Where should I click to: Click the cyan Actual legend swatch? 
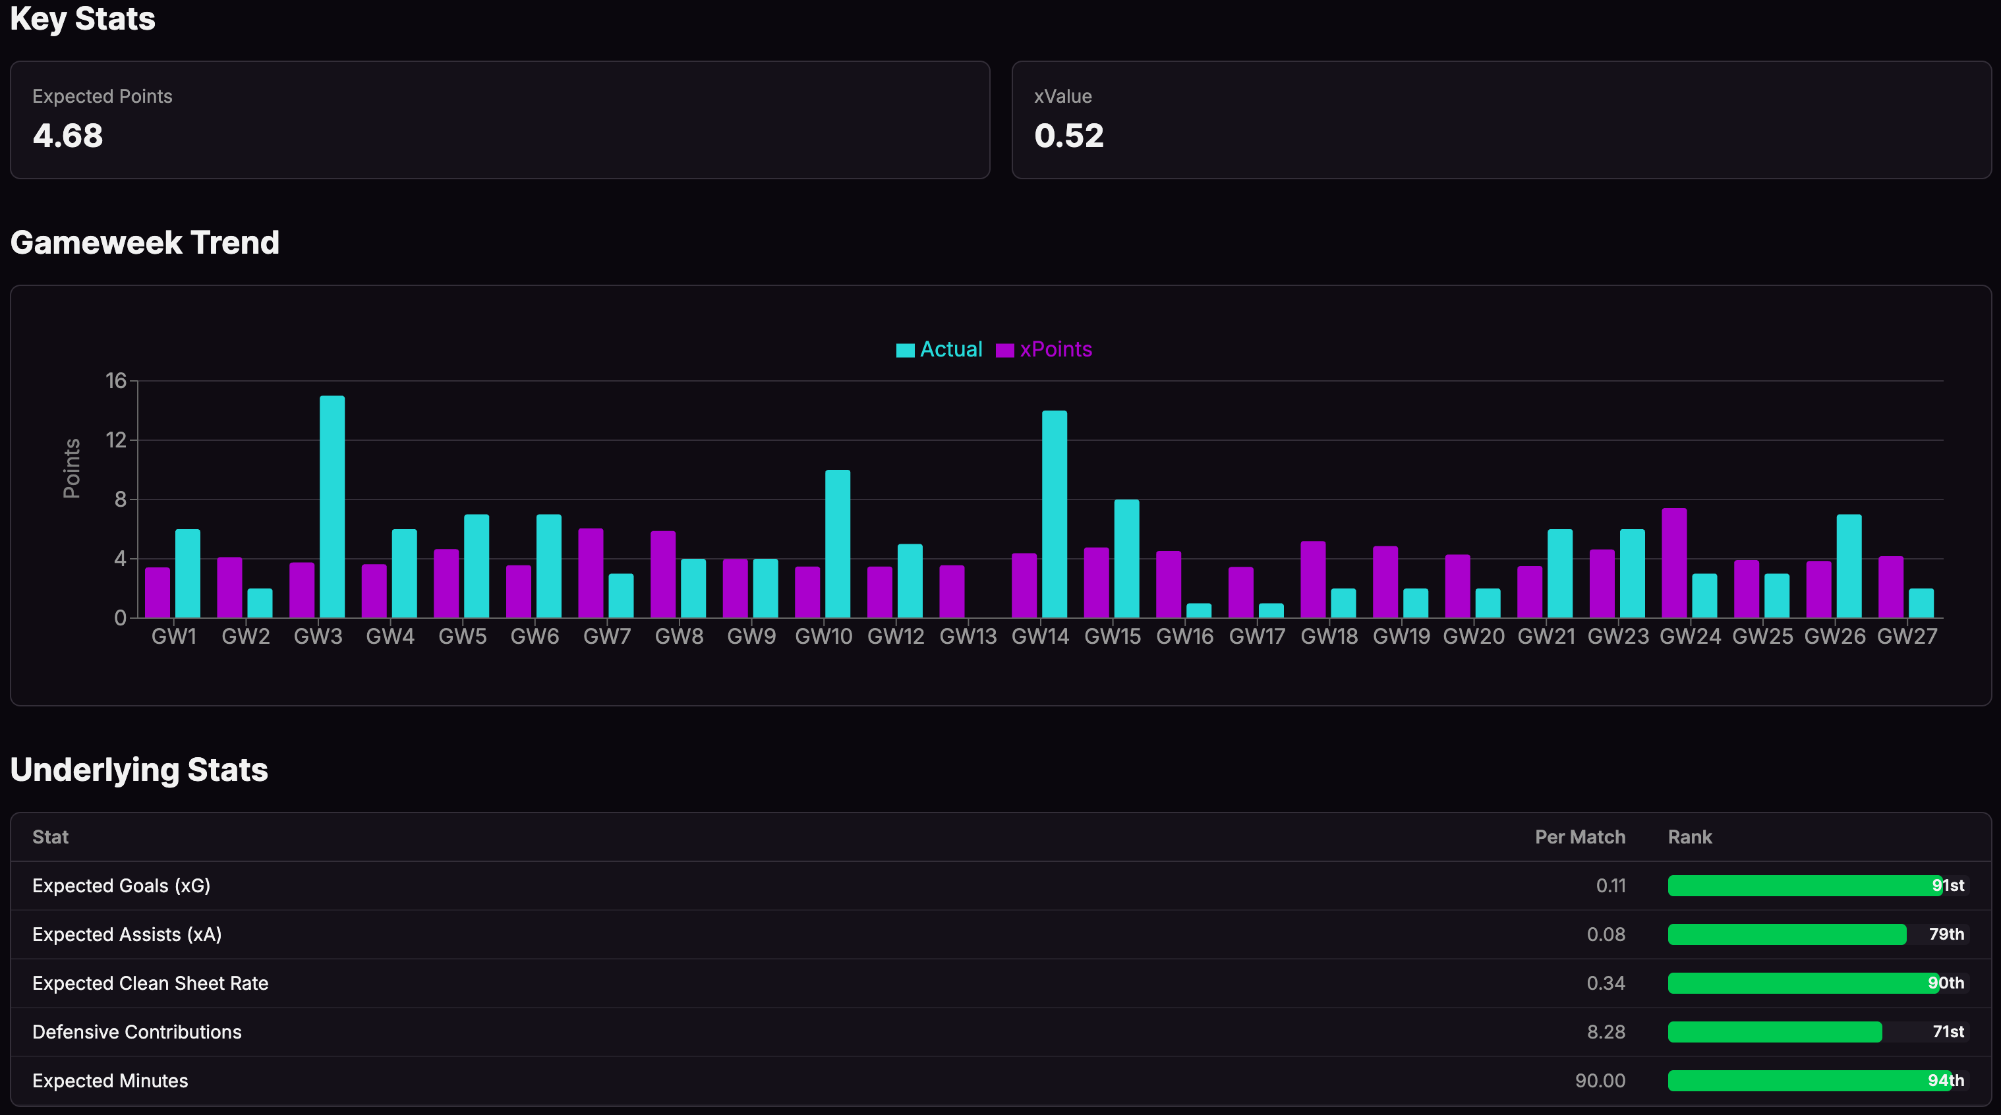(905, 350)
